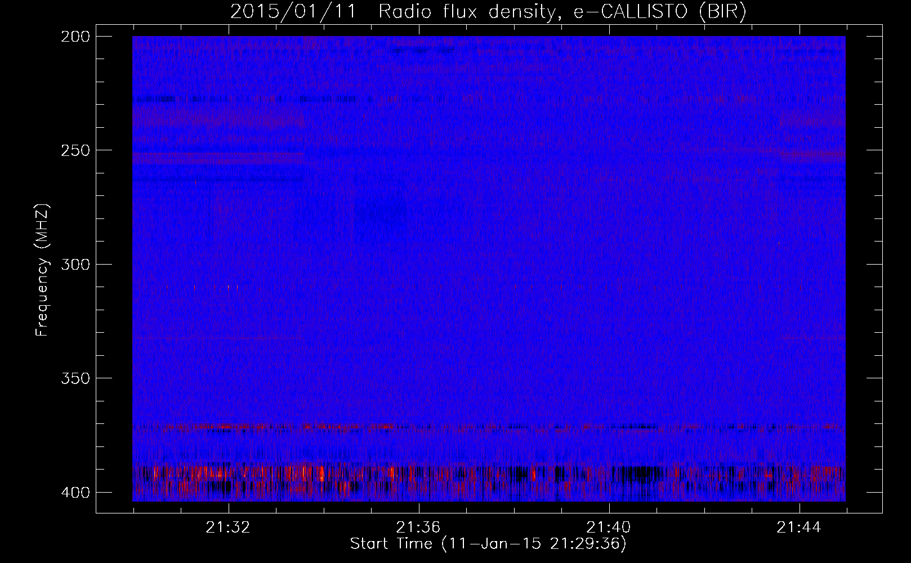Click the 200 frequency tick label
The image size is (911, 563).
75,37
